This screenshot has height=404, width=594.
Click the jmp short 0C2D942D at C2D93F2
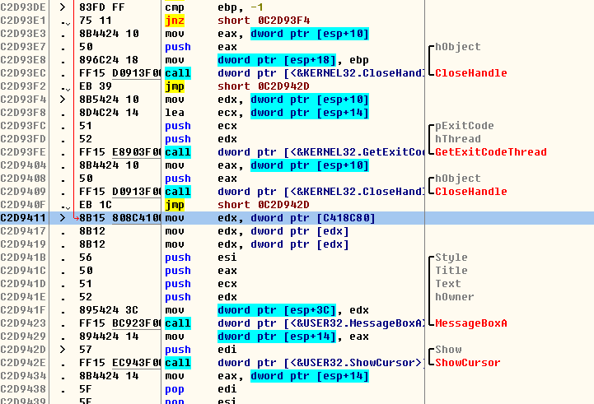(x=237, y=86)
